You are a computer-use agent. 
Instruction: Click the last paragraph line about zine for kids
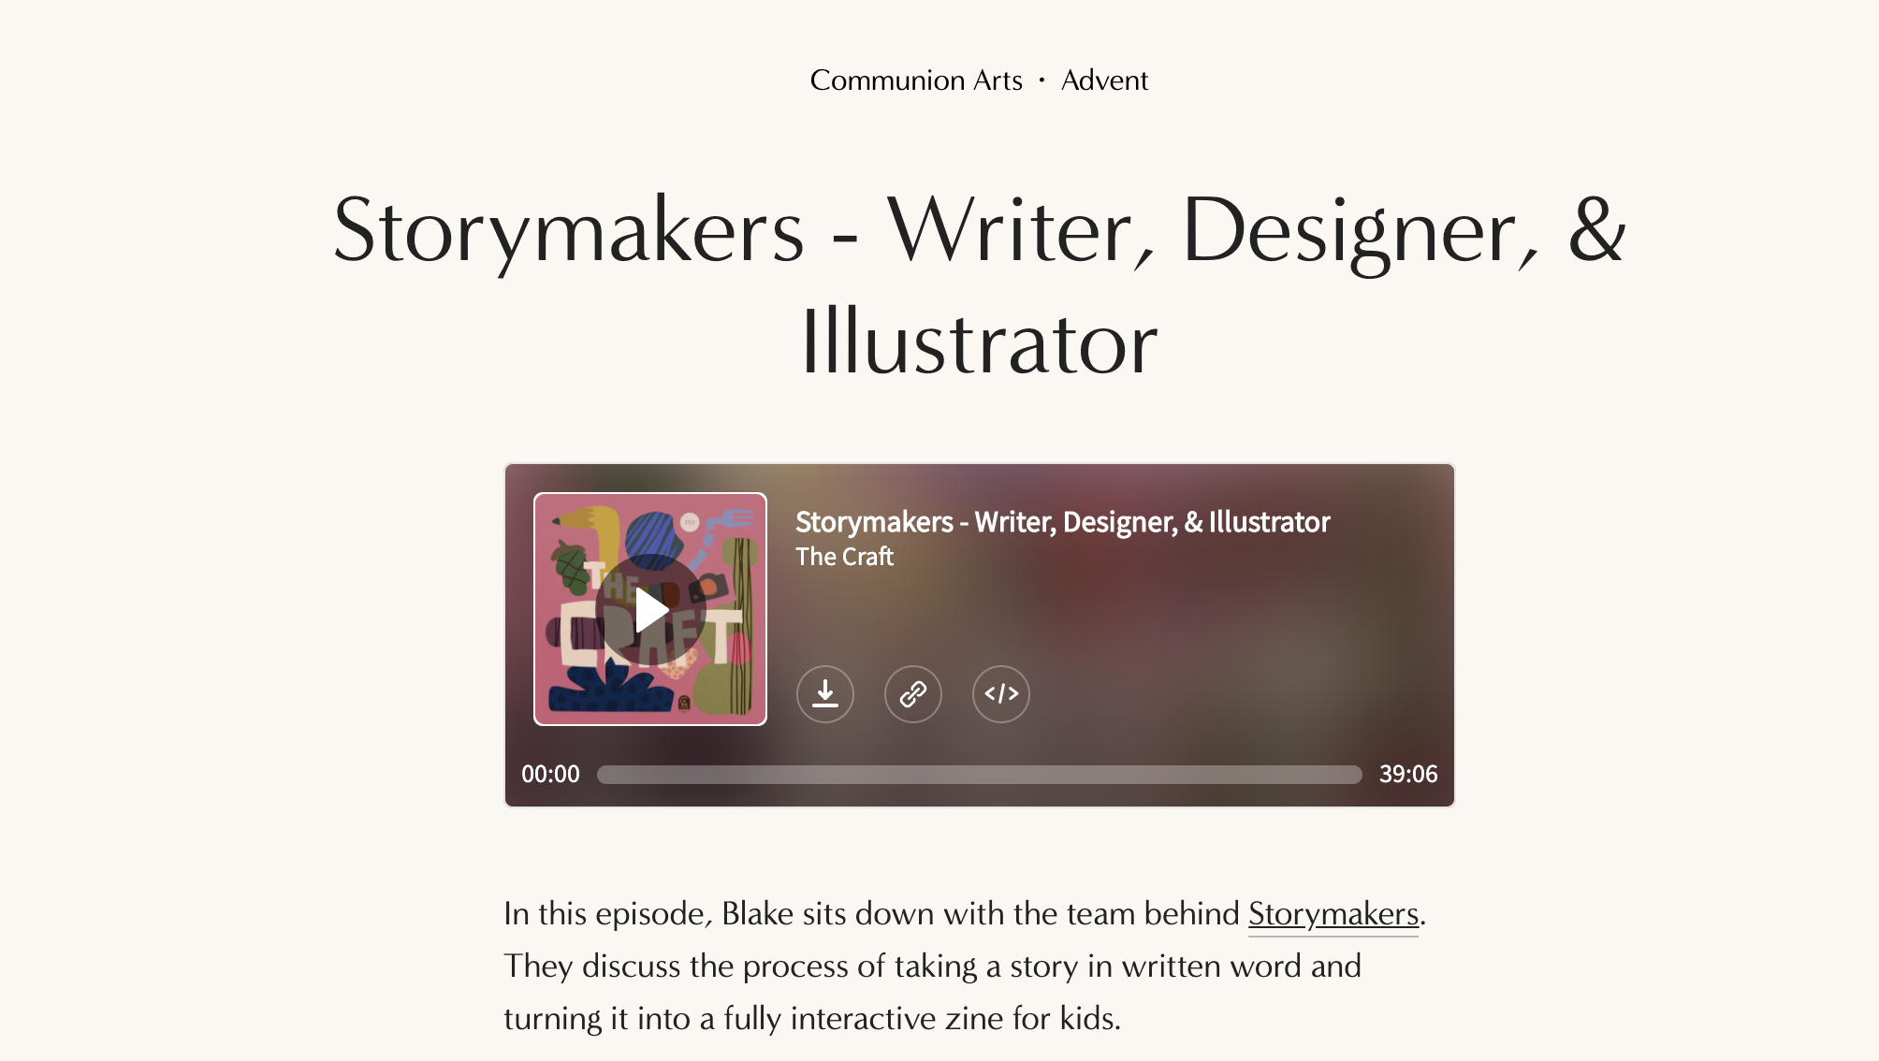pyautogui.click(x=811, y=1019)
